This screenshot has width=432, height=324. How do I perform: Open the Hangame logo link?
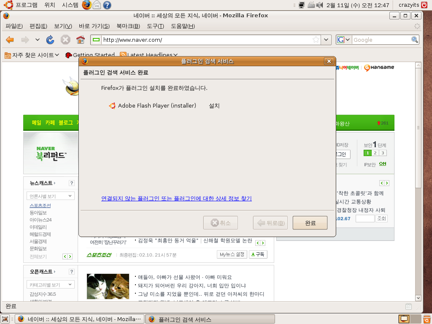click(x=379, y=67)
